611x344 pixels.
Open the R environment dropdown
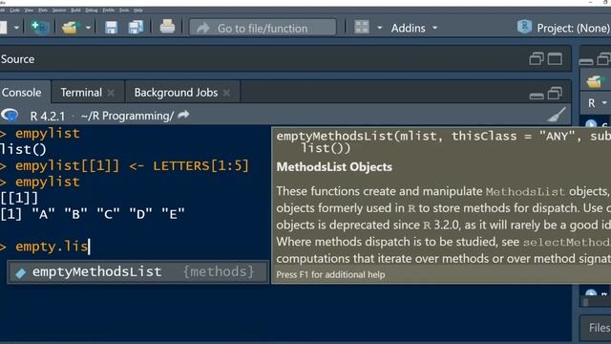click(597, 103)
